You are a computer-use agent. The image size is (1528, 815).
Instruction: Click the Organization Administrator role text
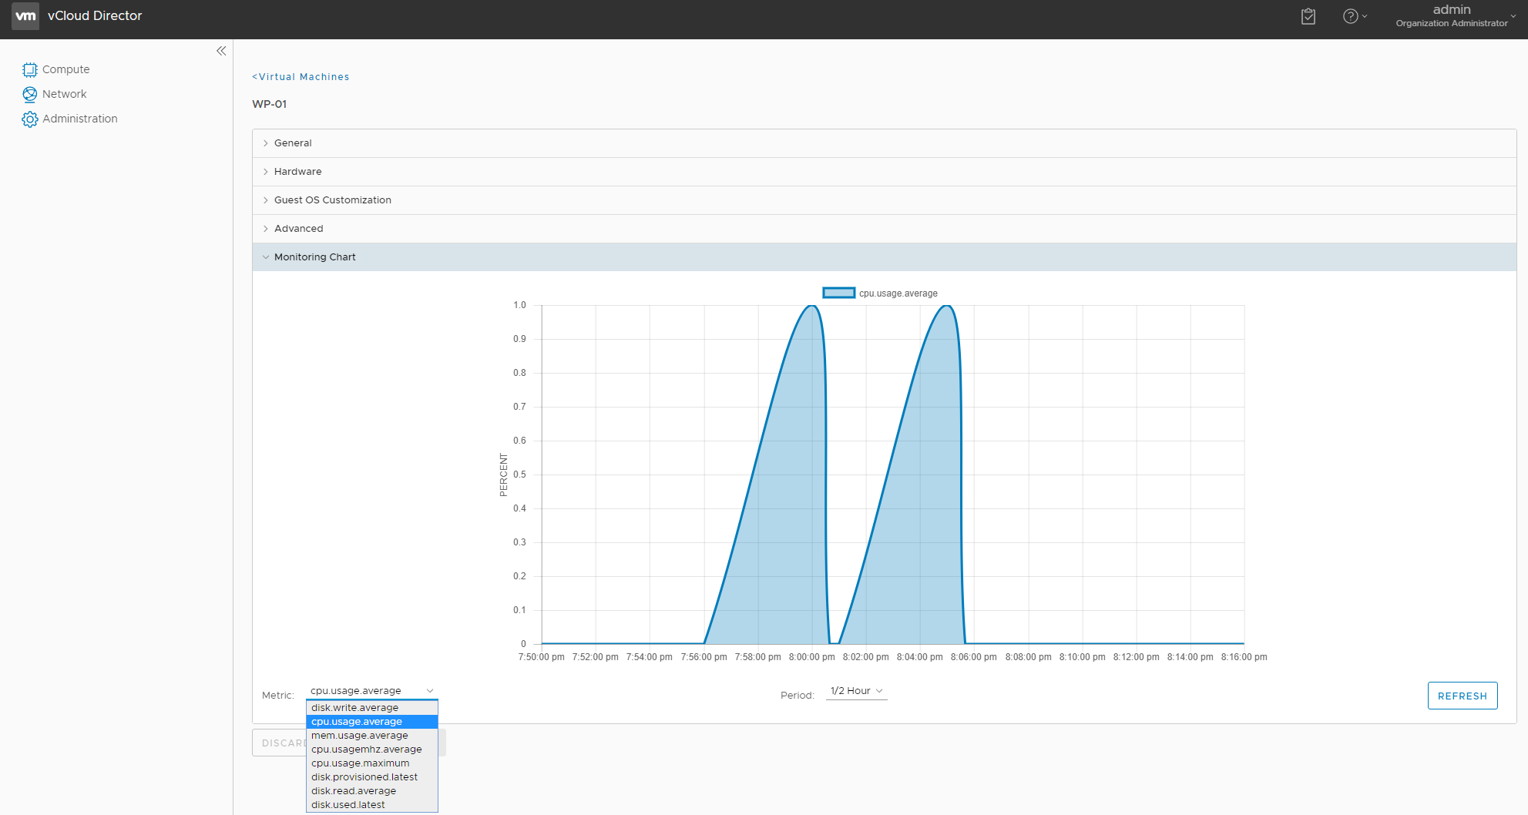pyautogui.click(x=1451, y=23)
